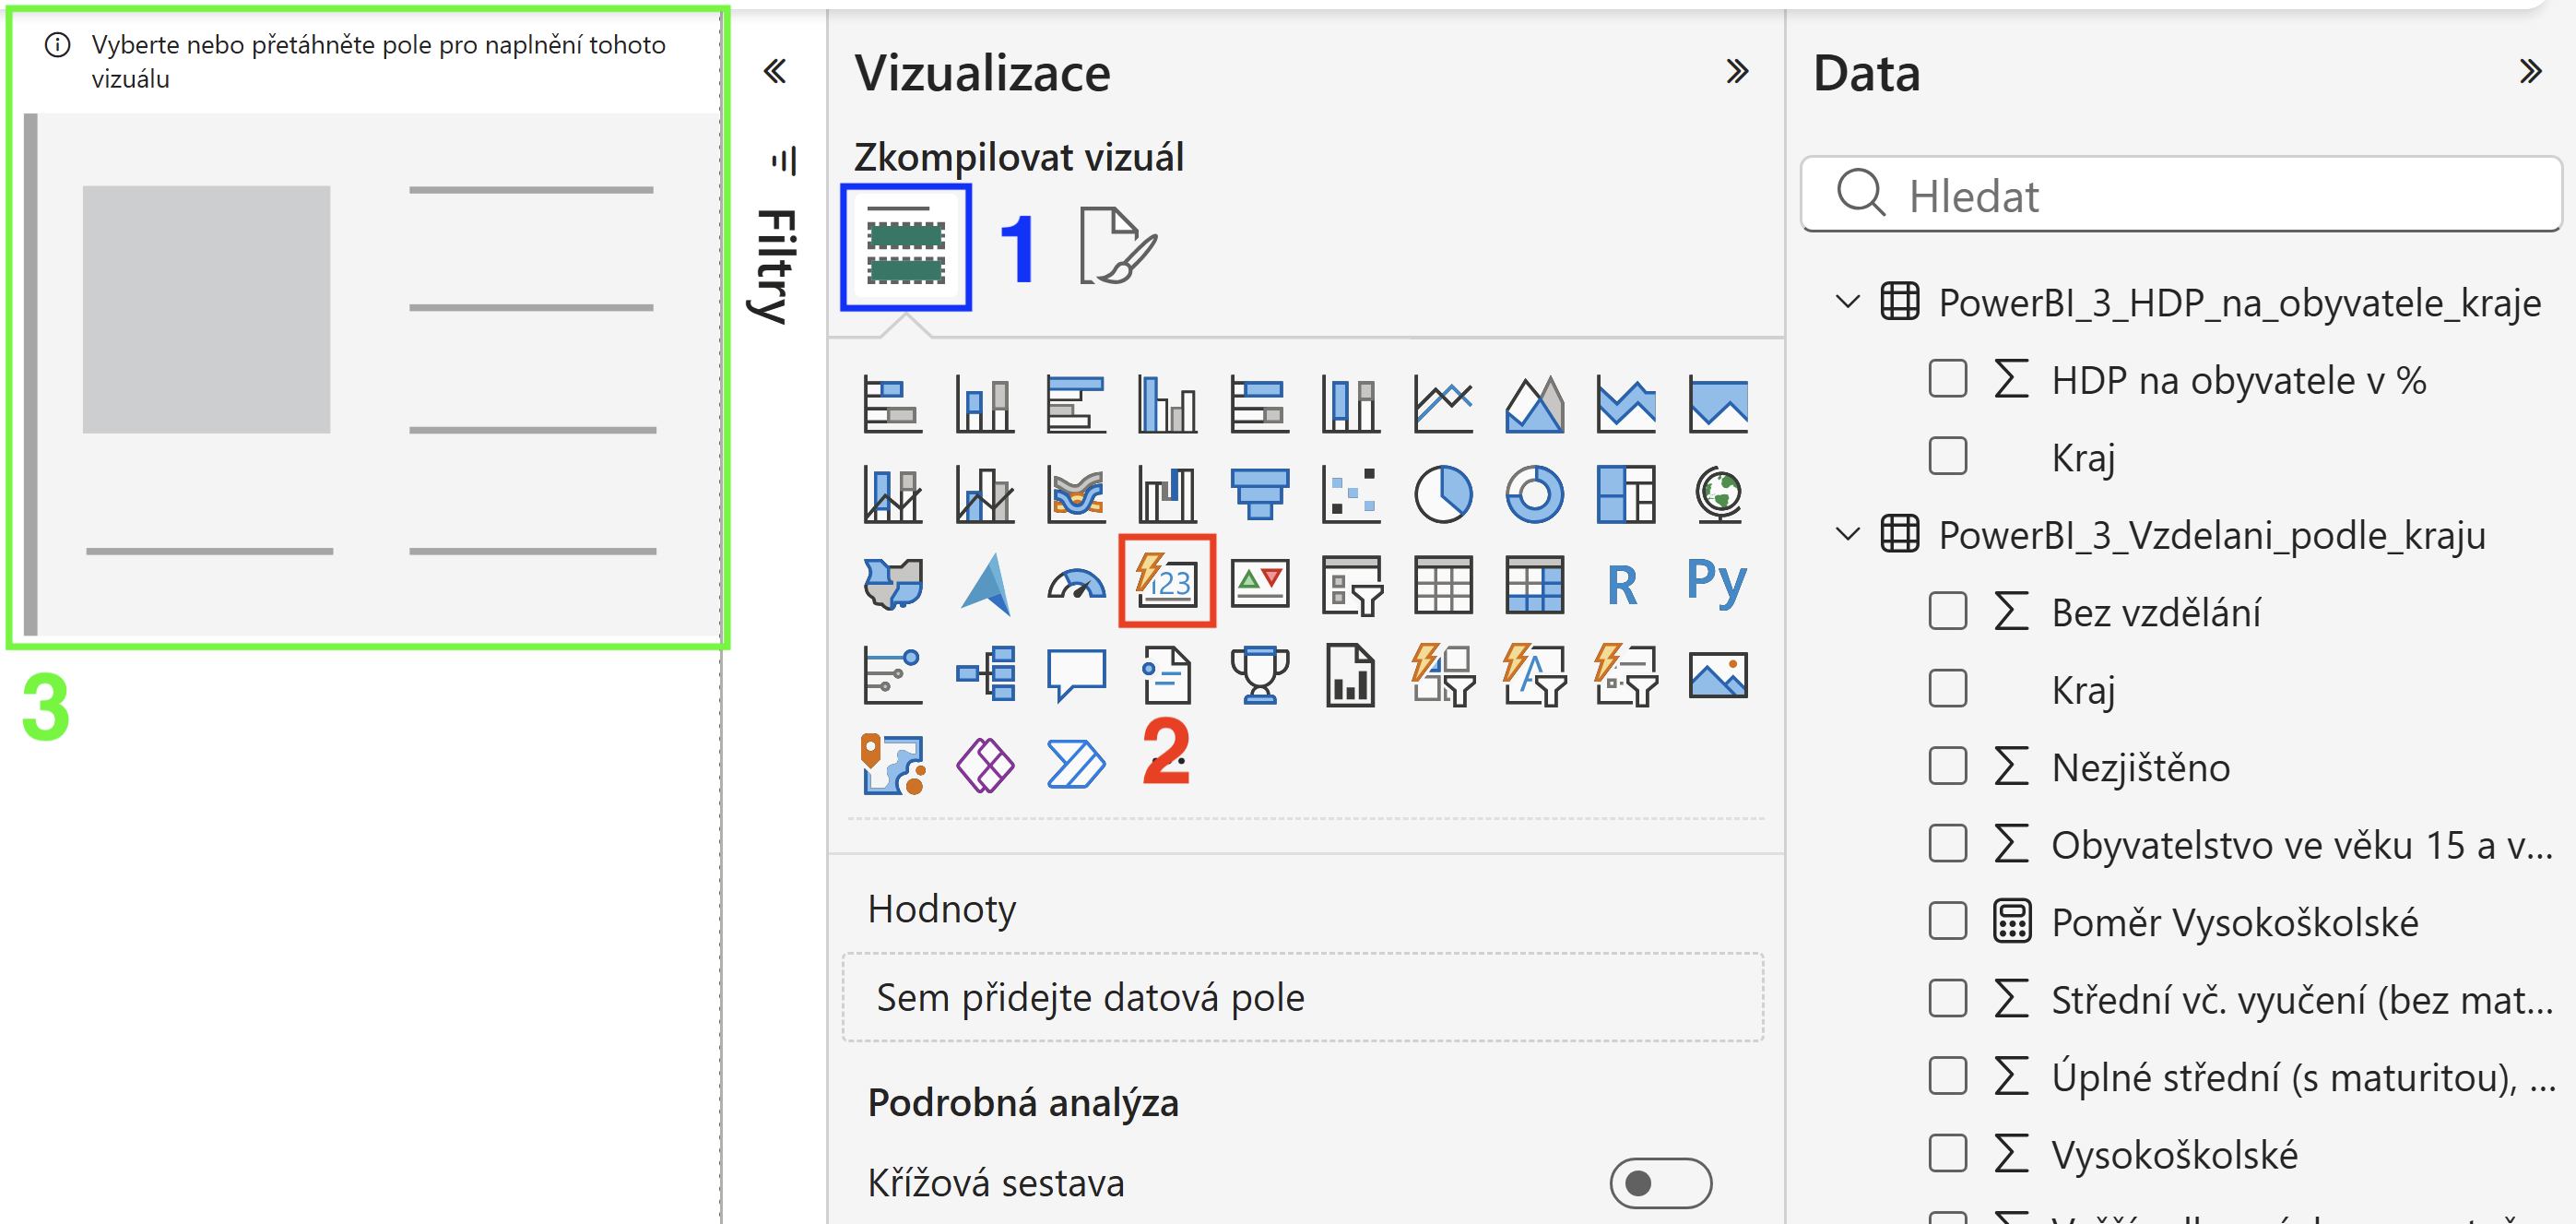Select the new card visual icon
The image size is (2576, 1224).
pos(1167,581)
